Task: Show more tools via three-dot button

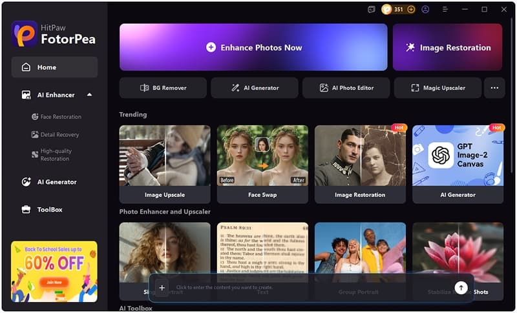Action: coord(494,88)
